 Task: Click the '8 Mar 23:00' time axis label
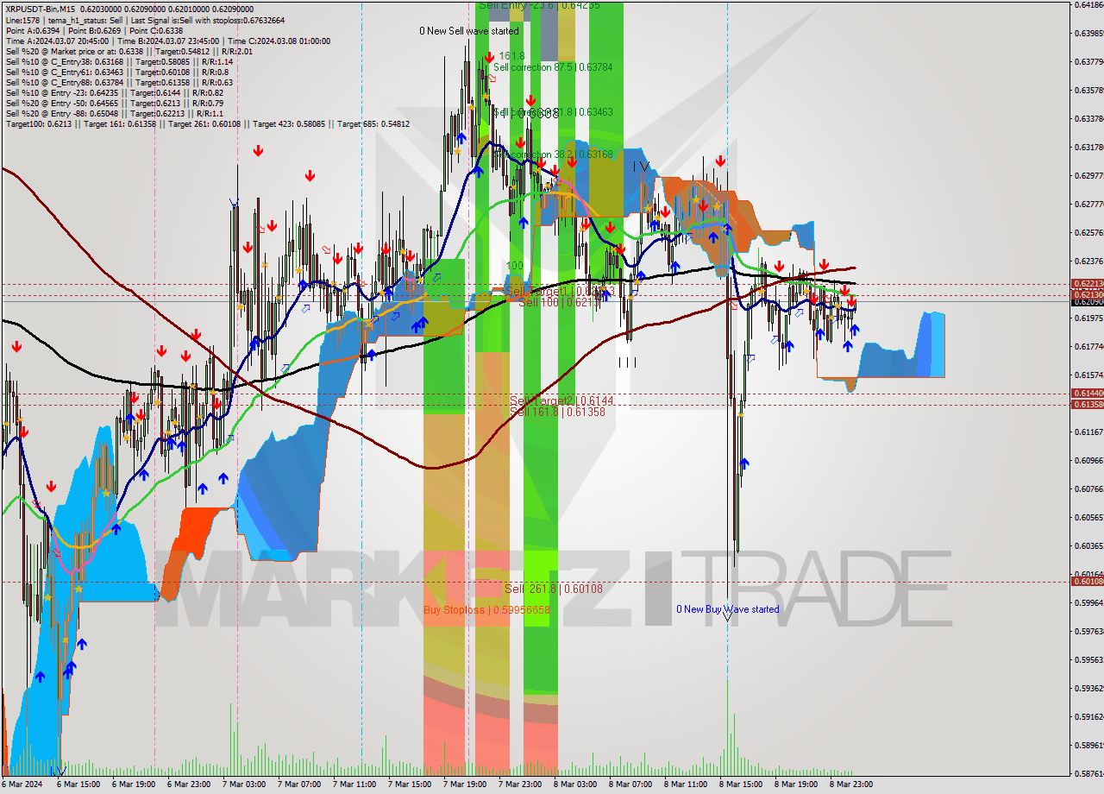coord(852,785)
